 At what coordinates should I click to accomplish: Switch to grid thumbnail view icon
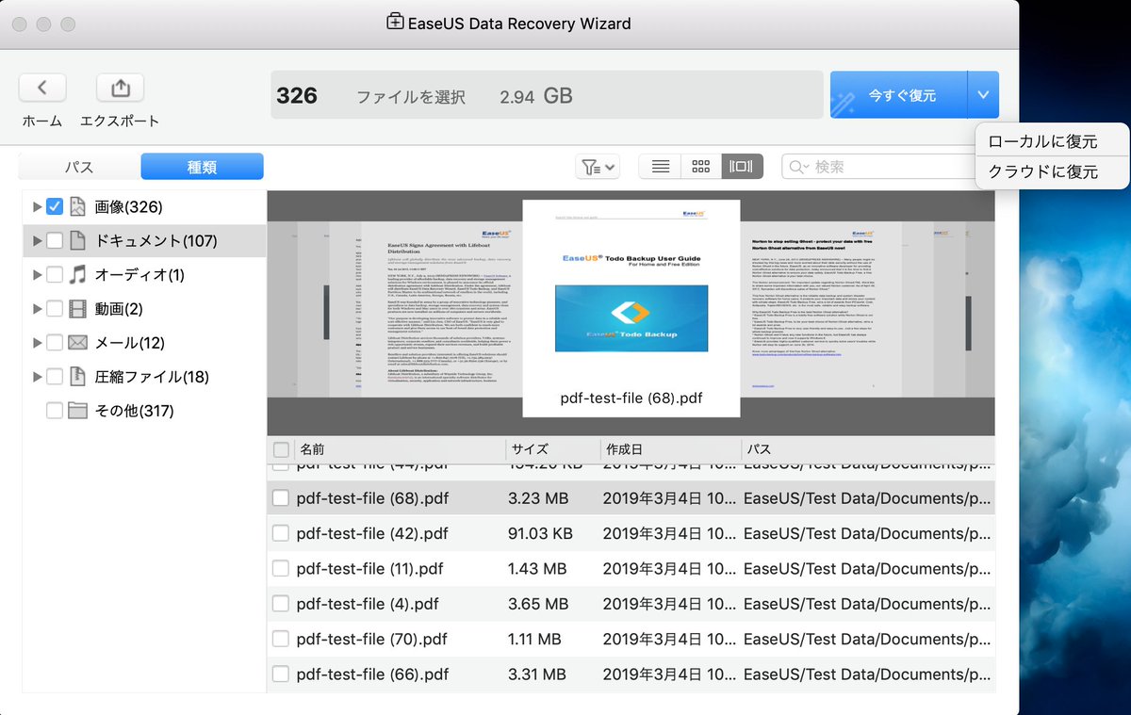701,167
